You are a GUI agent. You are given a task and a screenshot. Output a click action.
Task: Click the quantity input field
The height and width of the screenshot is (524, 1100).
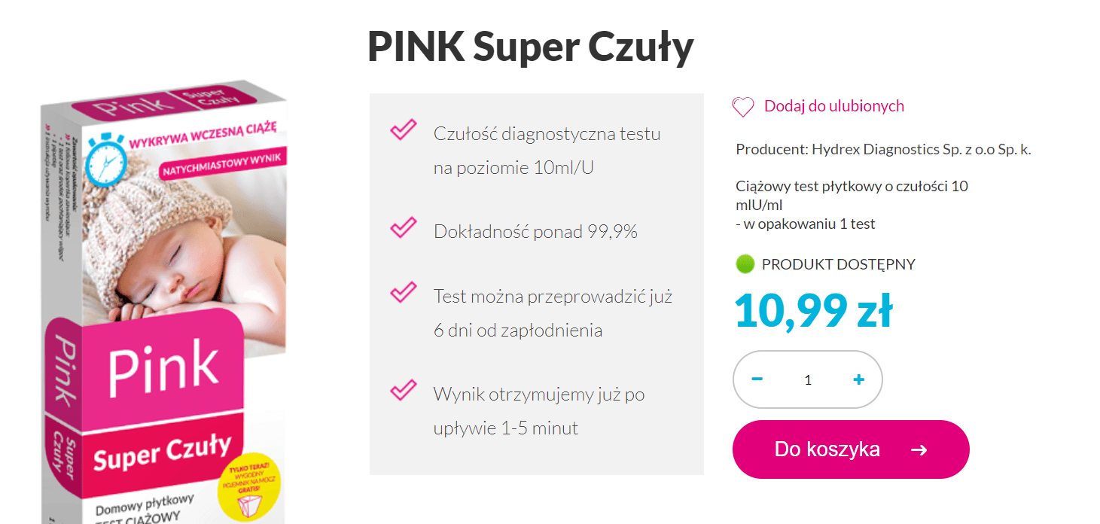click(808, 380)
